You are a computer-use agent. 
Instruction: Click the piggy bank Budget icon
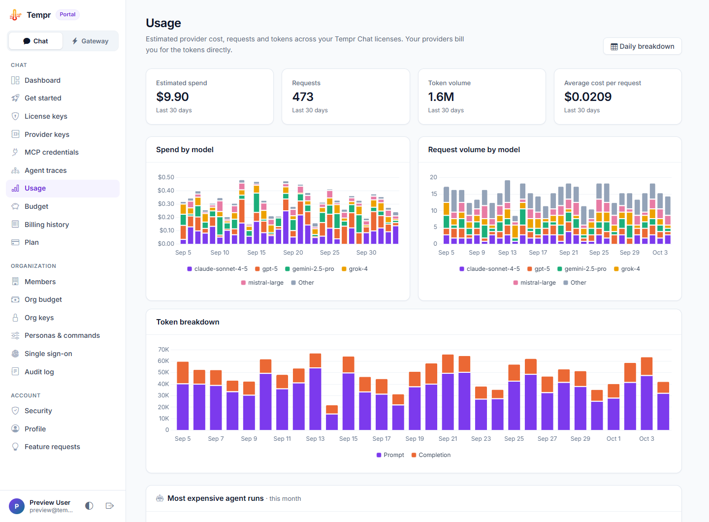[15, 206]
